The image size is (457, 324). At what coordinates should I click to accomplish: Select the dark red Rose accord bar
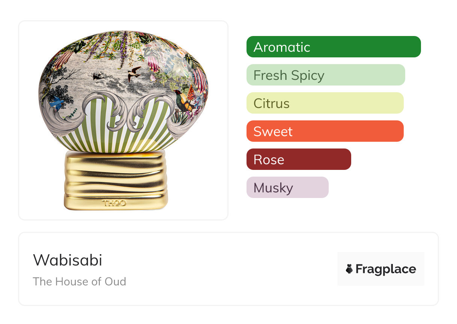(298, 159)
